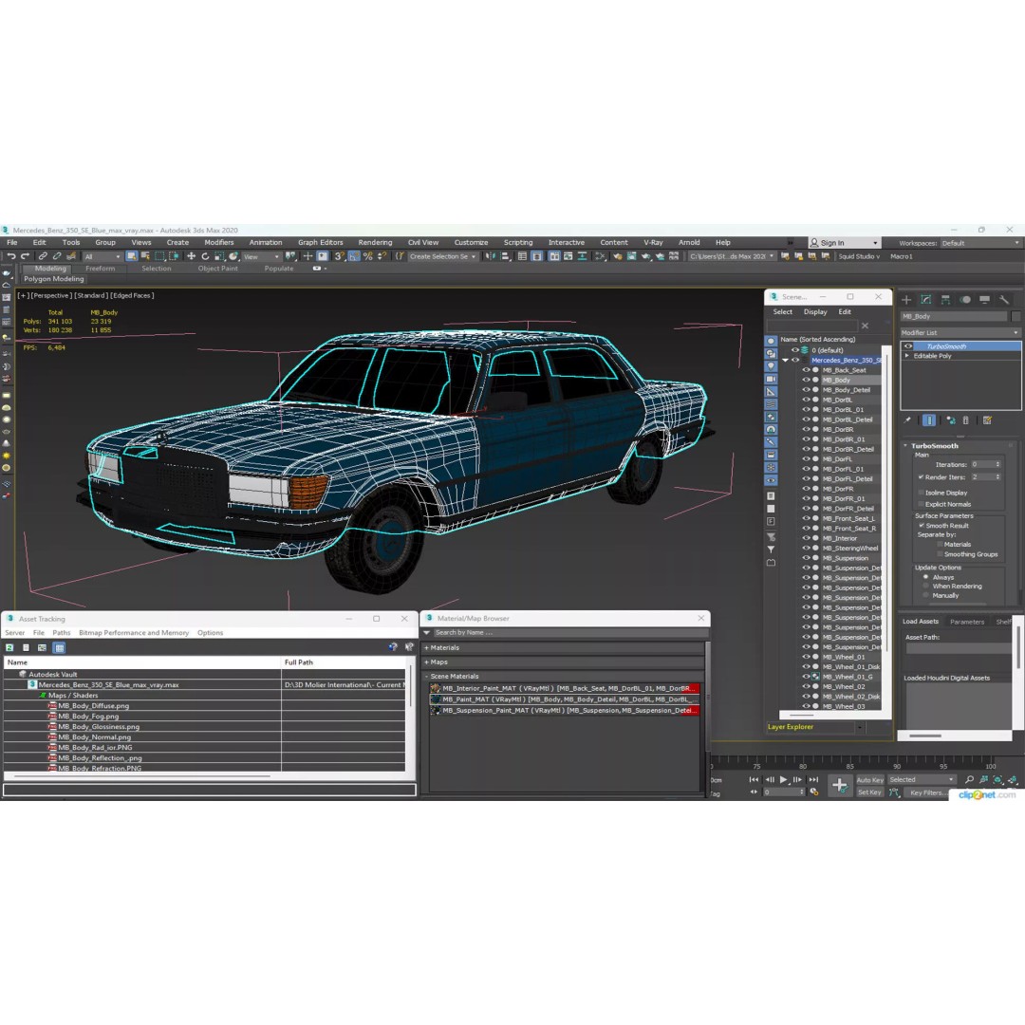Hide MB_Back_Seat via its eye icon
Image resolution: width=1025 pixels, height=1025 pixels.
click(x=806, y=370)
